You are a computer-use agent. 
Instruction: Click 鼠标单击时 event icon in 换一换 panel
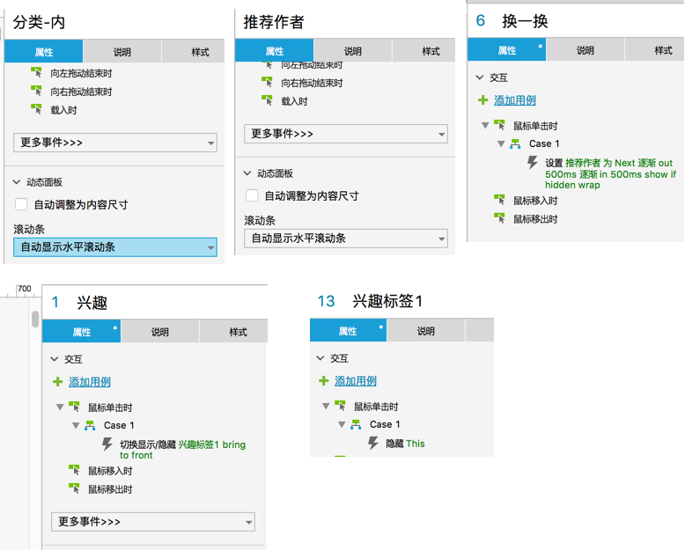click(499, 125)
